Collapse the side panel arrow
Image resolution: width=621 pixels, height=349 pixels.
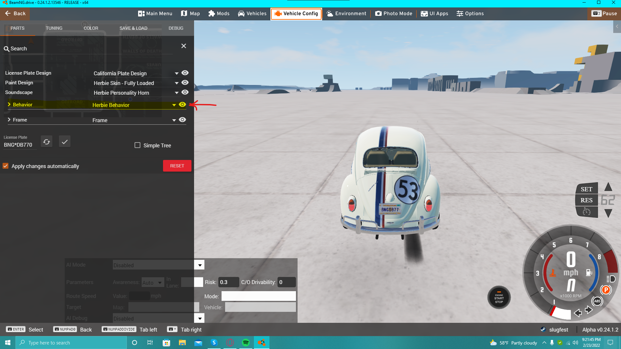click(x=617, y=26)
